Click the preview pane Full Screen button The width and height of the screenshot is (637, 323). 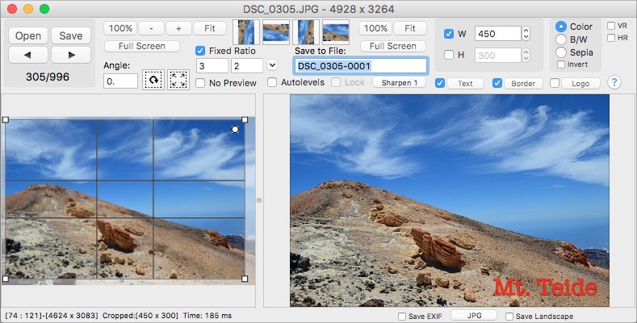pos(393,46)
